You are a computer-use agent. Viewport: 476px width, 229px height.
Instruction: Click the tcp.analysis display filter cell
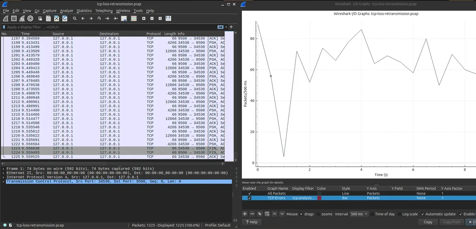point(303,198)
